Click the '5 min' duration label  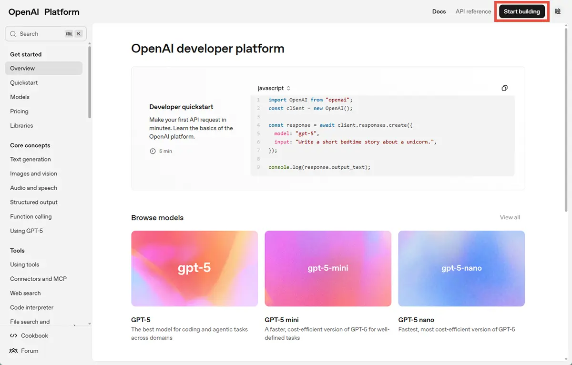click(x=165, y=151)
